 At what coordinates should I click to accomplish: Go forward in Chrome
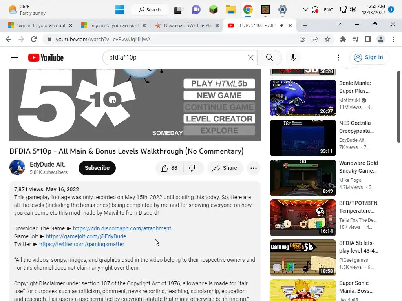pyautogui.click(x=21, y=39)
